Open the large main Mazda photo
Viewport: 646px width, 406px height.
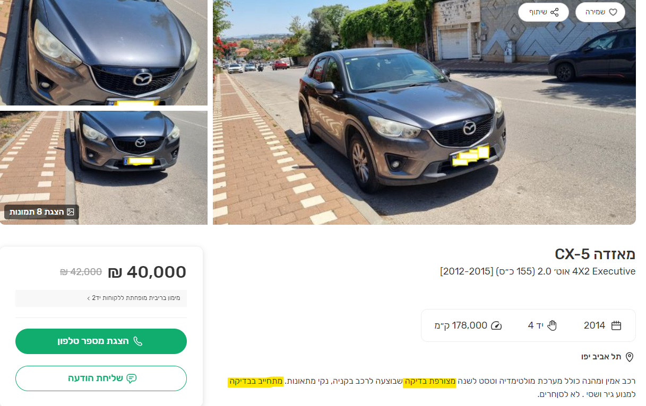coord(424,112)
